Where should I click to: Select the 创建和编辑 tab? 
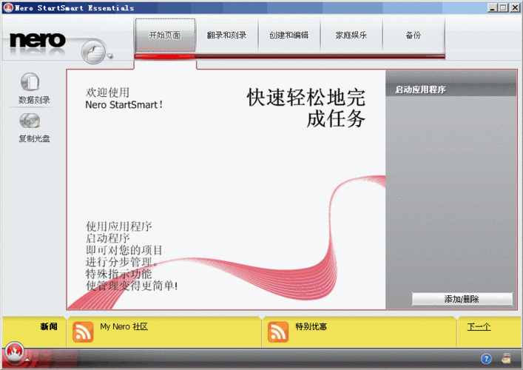[289, 36]
